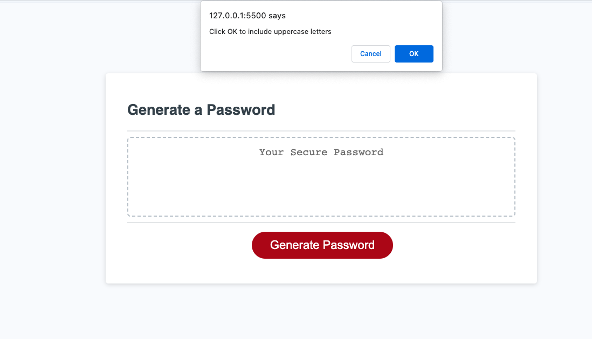
Task: Click inside the white password generator card
Action: 321,269
